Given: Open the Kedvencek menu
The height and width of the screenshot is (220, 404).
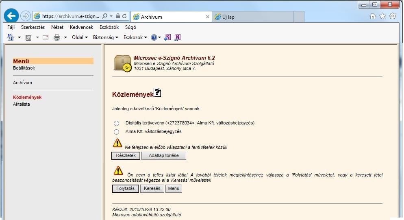Looking at the screenshot, I should 81,27.
